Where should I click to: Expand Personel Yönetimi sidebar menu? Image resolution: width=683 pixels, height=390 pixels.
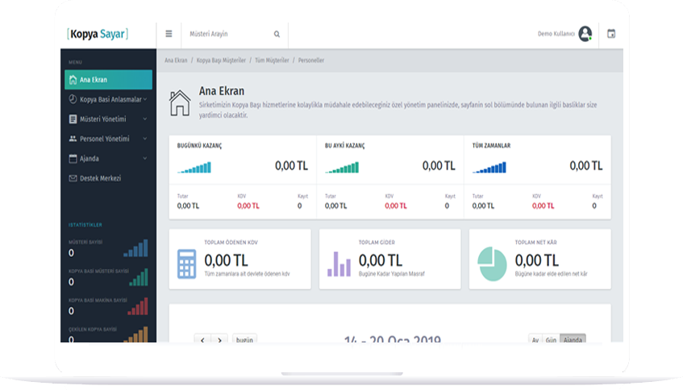(107, 139)
